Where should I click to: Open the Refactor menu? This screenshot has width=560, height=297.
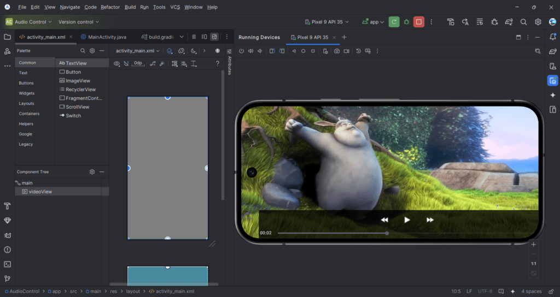click(110, 7)
